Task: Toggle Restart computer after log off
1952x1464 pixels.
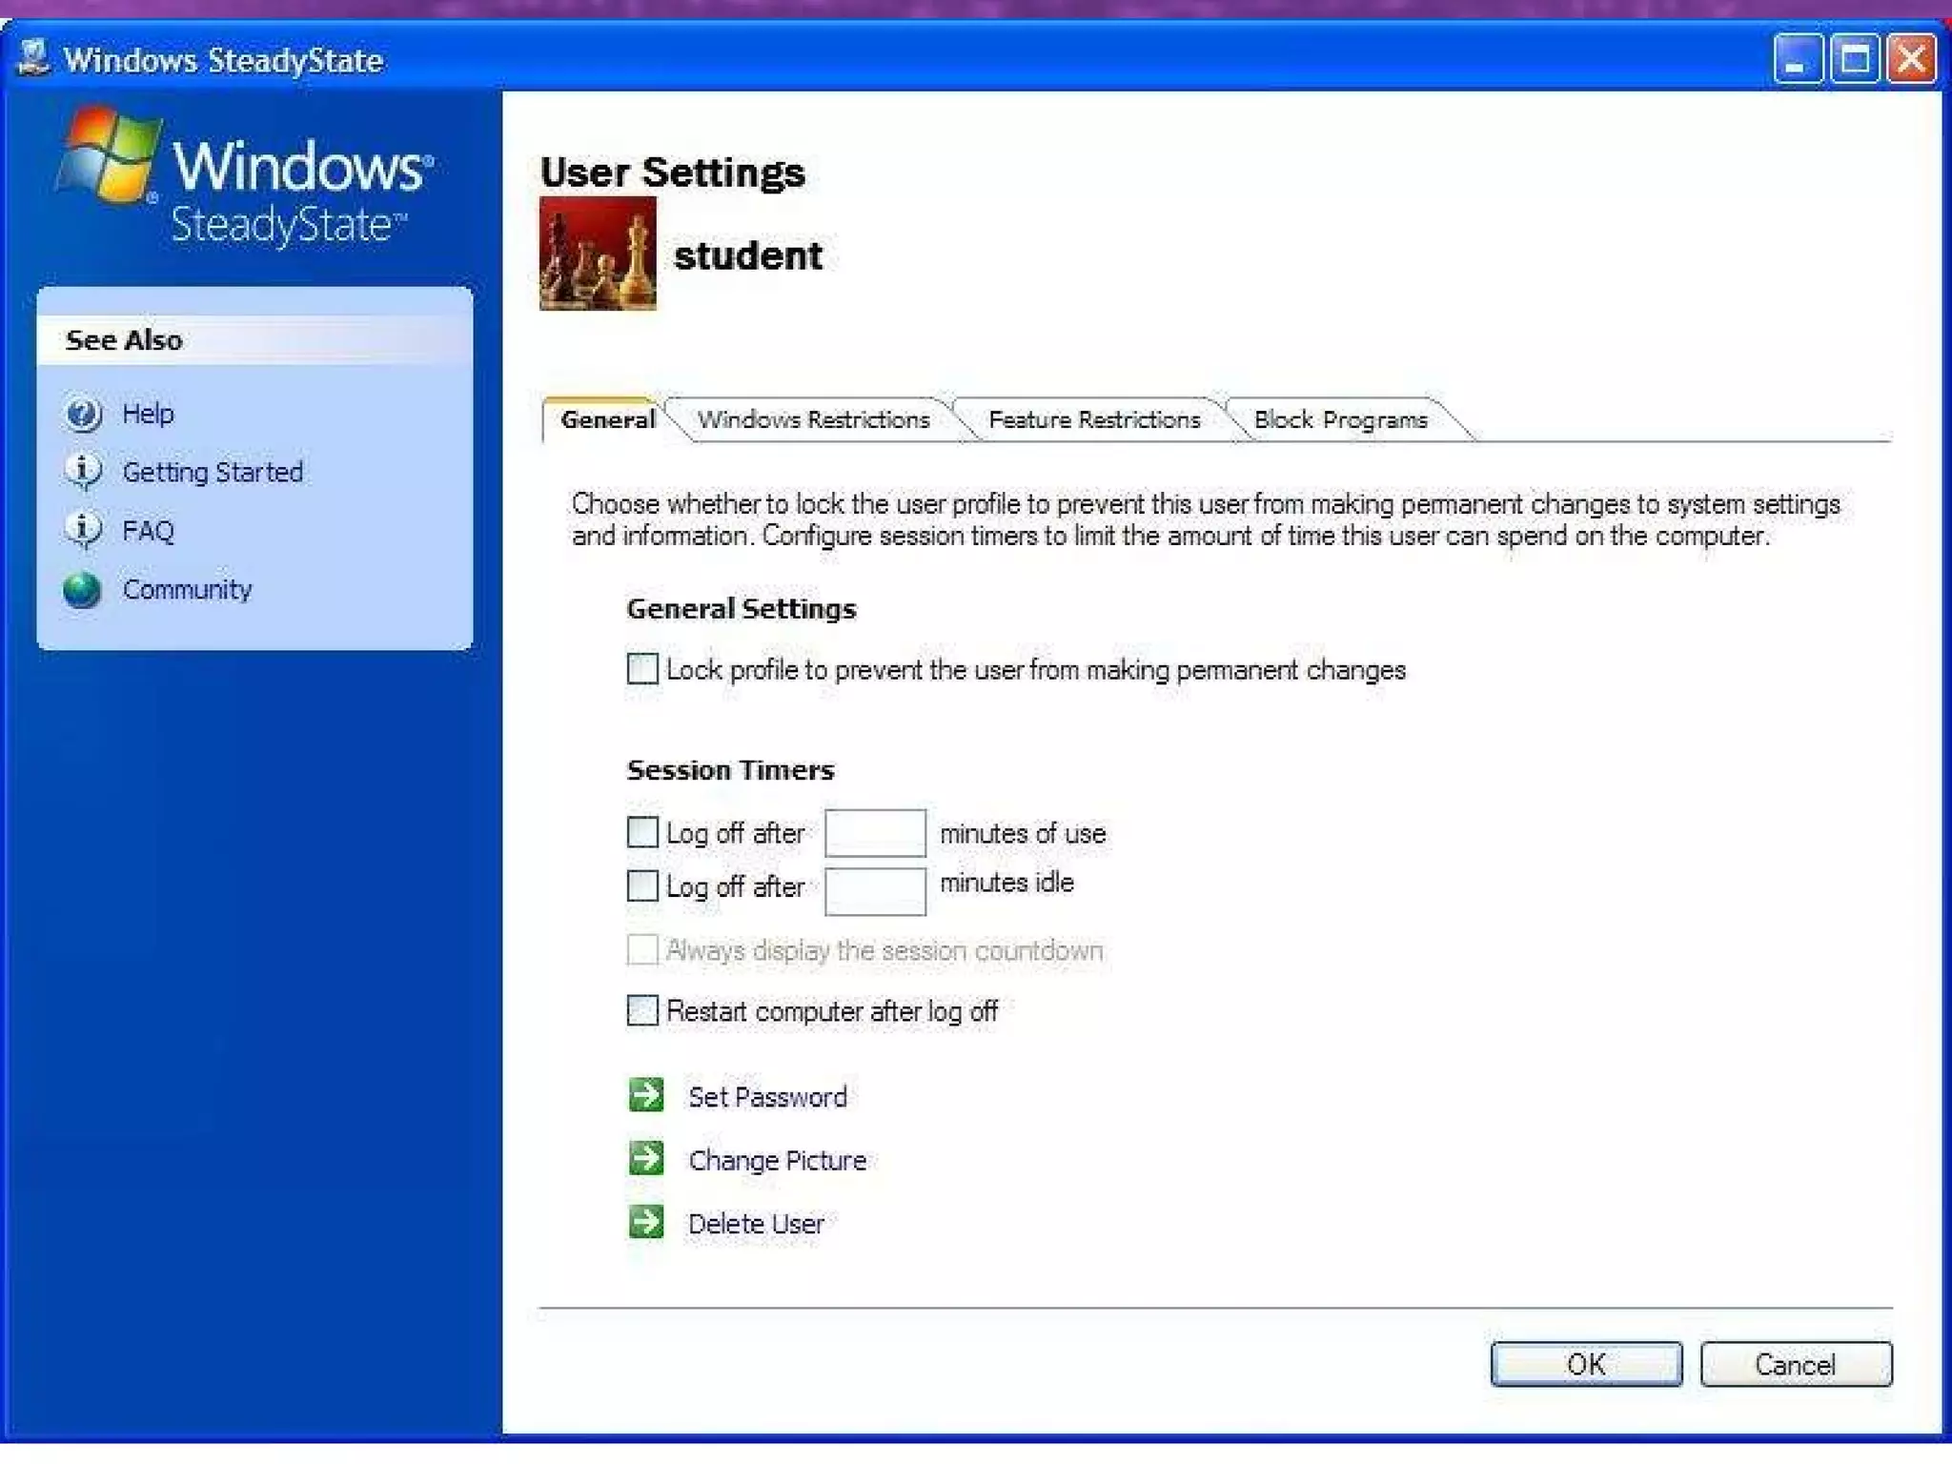Action: click(x=642, y=1010)
